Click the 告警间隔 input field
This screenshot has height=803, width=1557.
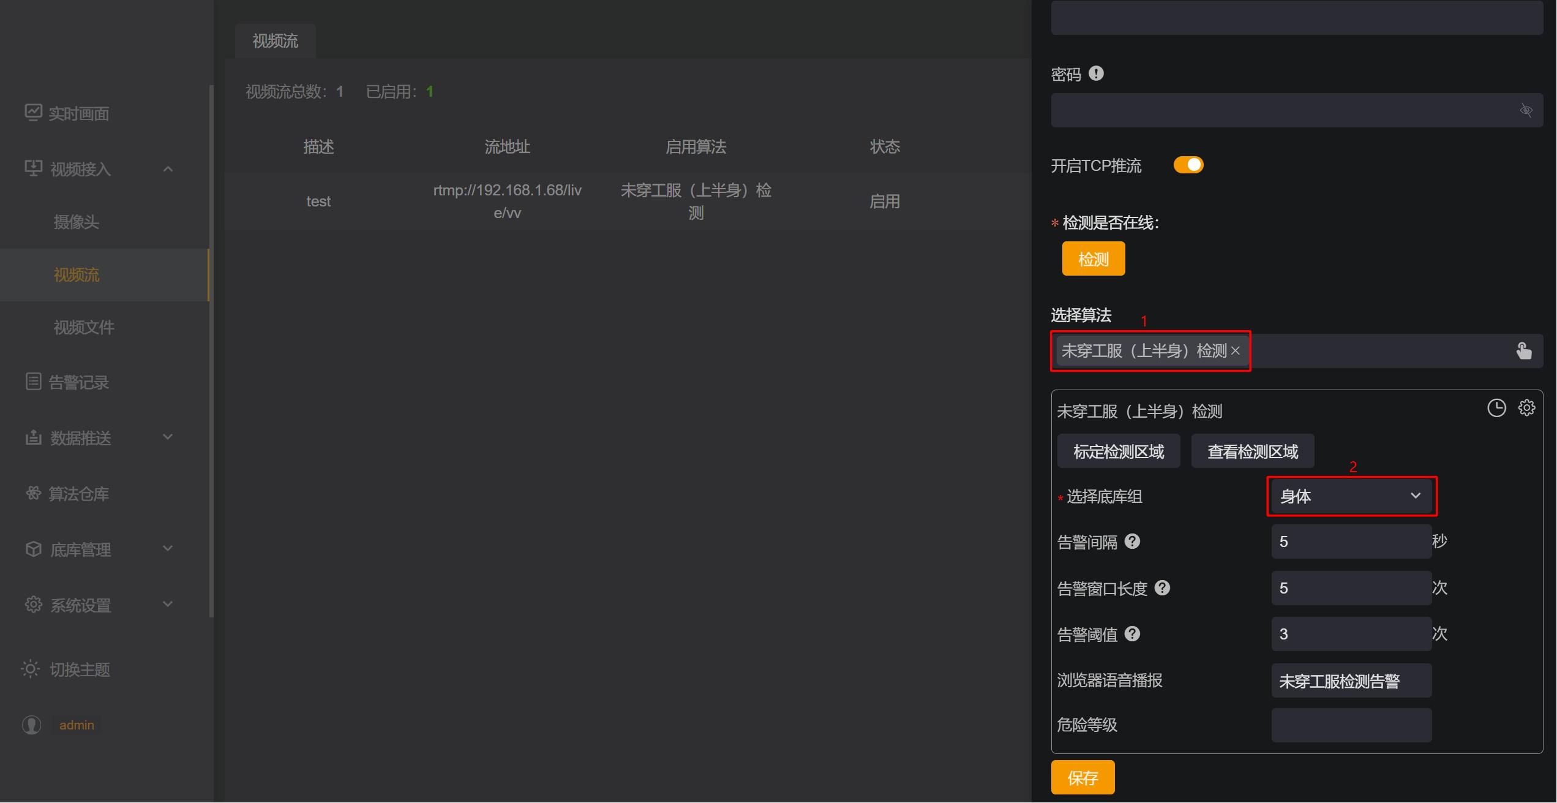[x=1350, y=541]
